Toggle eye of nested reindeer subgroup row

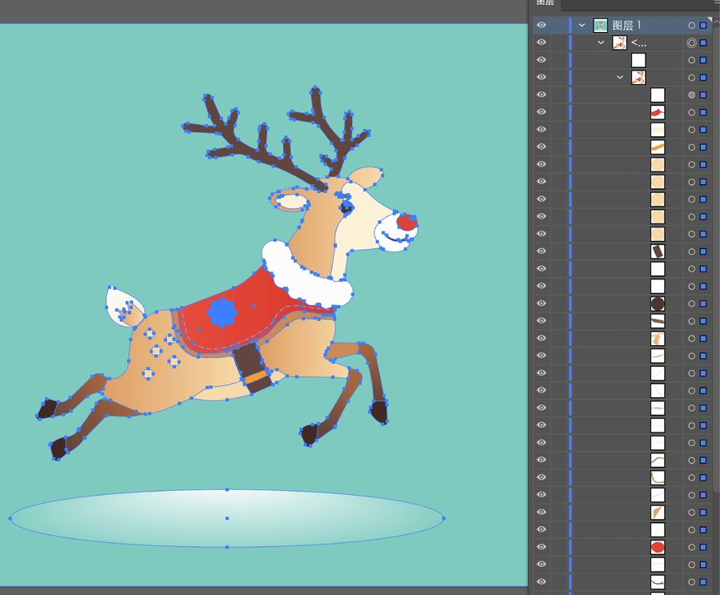(542, 77)
